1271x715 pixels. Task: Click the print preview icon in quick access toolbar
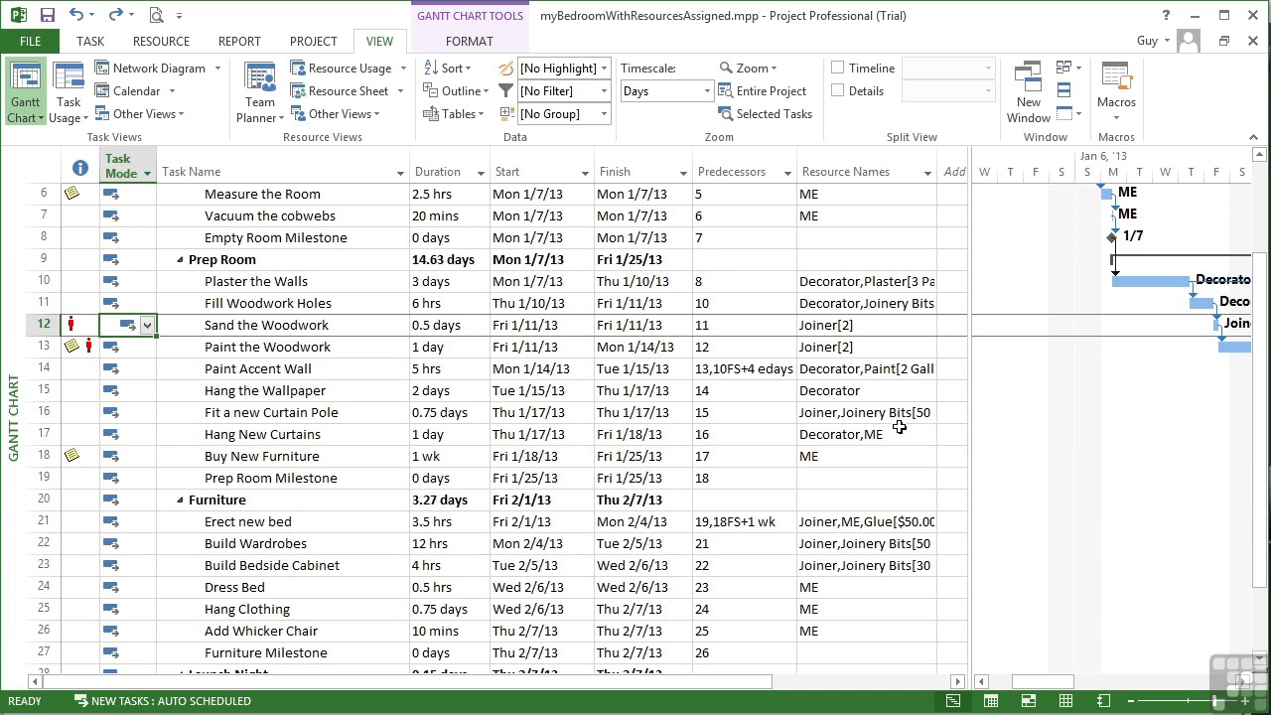155,15
